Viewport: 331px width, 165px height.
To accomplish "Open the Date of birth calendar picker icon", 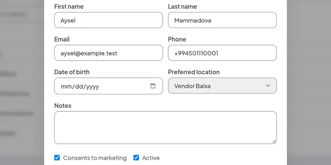I will 153,86.
